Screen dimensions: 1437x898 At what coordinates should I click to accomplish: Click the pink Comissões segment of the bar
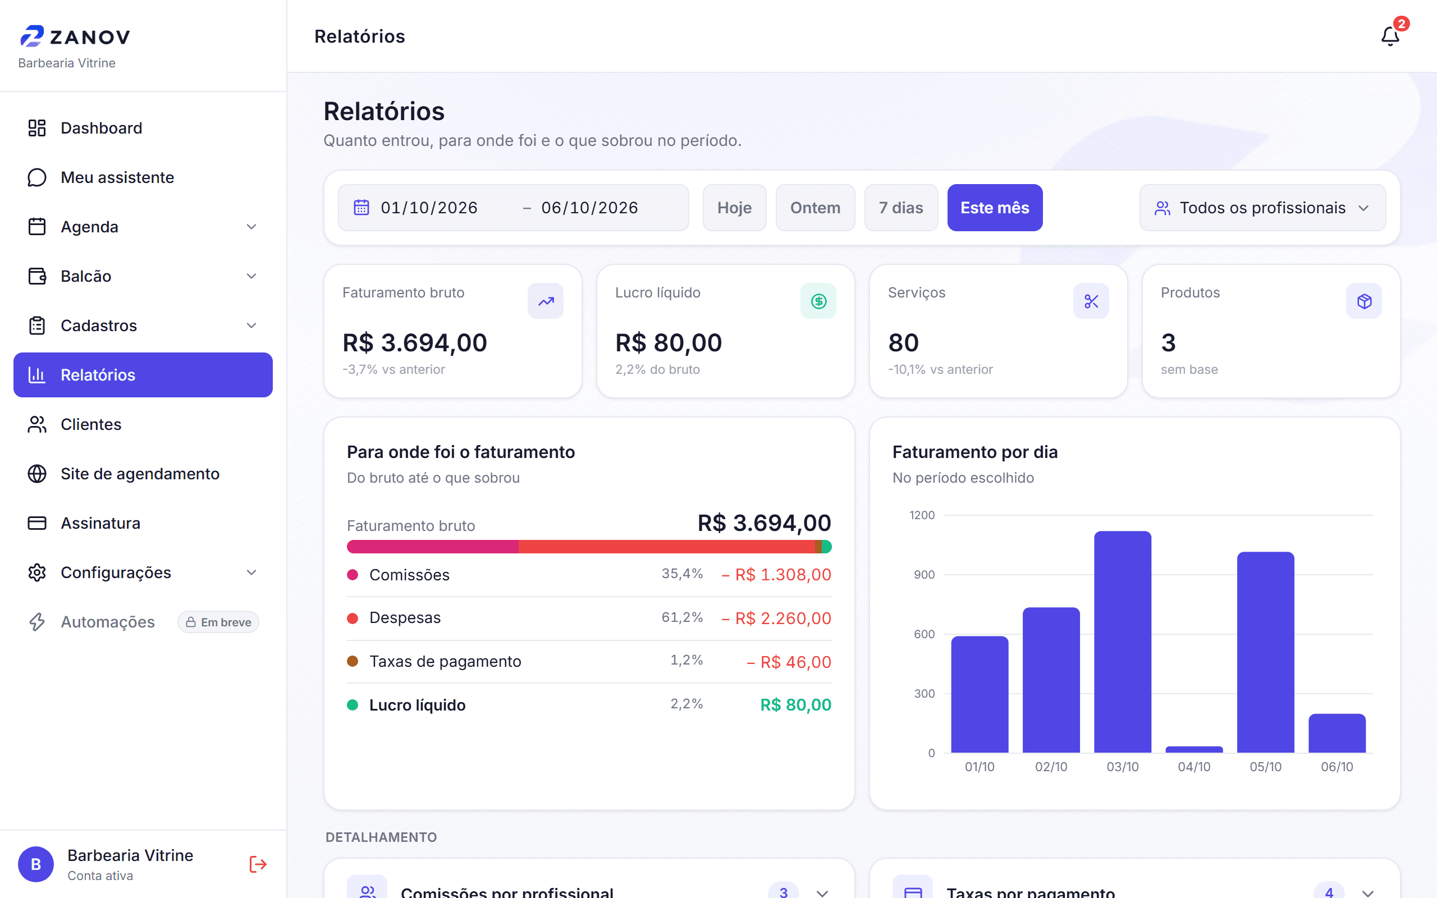click(433, 547)
